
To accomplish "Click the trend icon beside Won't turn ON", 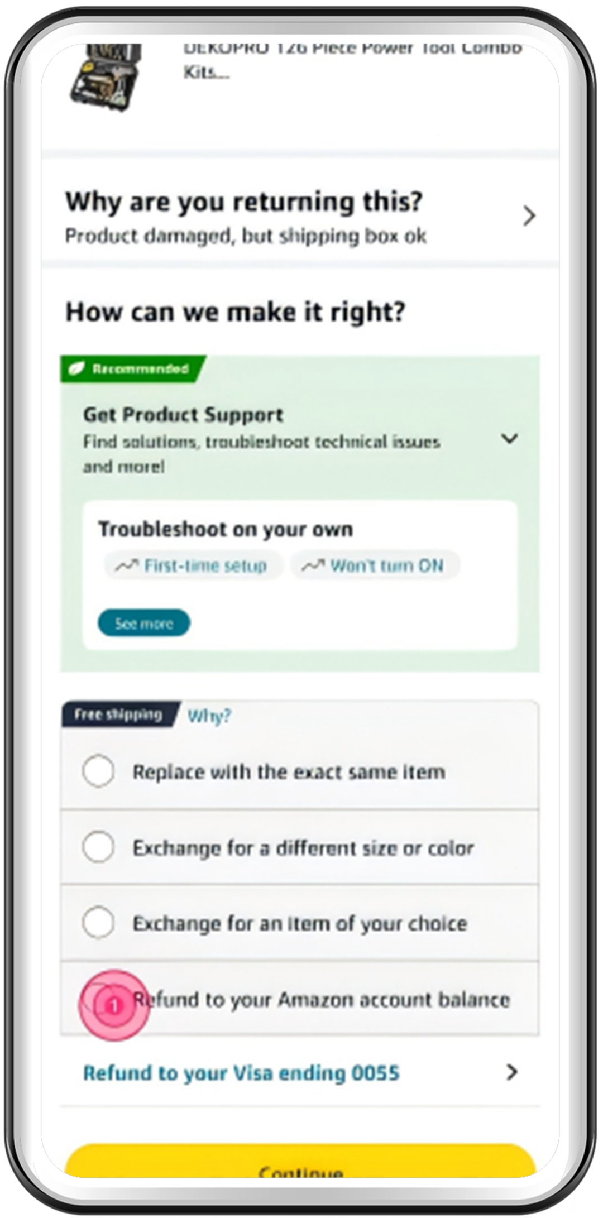I will pyautogui.click(x=313, y=566).
